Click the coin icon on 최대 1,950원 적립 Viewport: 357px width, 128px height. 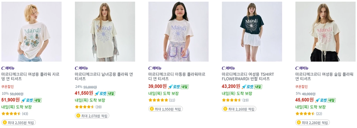152,109
